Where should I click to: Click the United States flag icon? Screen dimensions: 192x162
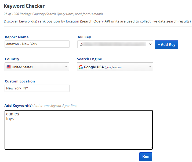coord(9,67)
